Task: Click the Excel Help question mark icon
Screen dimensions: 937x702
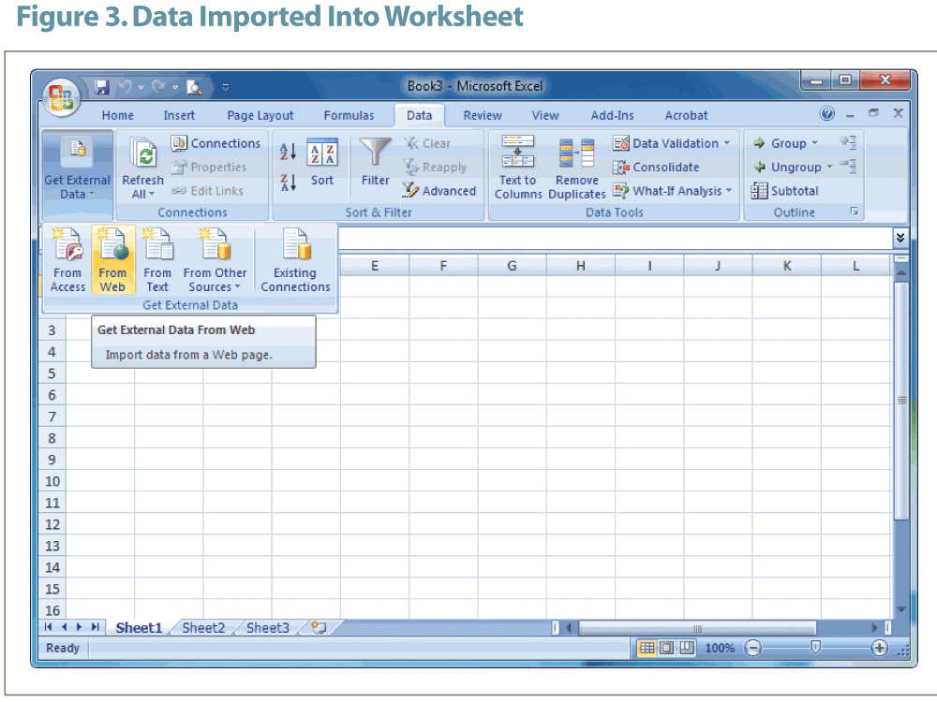Action: click(x=827, y=113)
